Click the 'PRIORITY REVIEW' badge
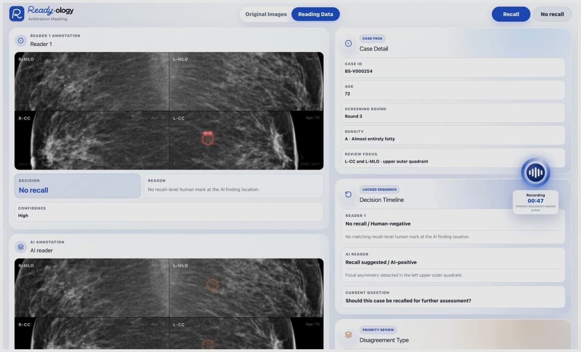The width and height of the screenshot is (581, 352). (x=378, y=330)
